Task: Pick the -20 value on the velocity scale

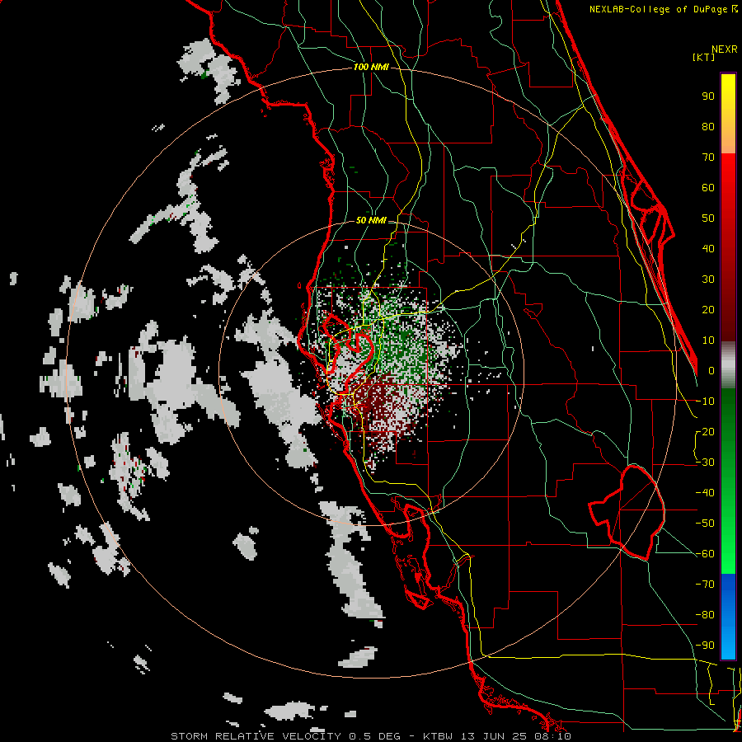Action: coord(705,431)
